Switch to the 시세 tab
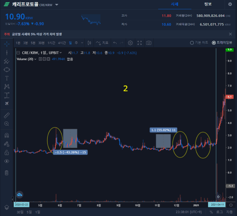 [175, 4]
